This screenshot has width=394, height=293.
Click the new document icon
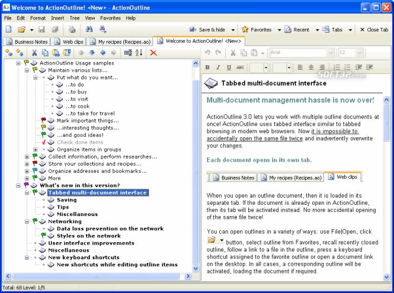point(8,29)
